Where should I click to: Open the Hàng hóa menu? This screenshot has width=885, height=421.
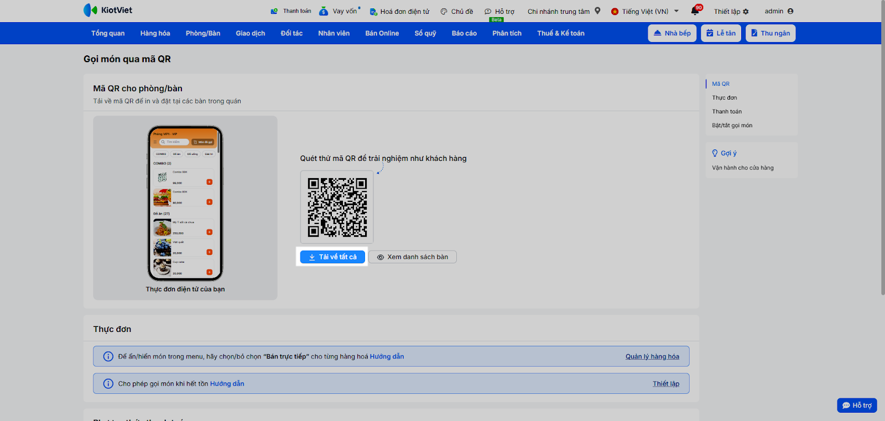pyautogui.click(x=155, y=33)
